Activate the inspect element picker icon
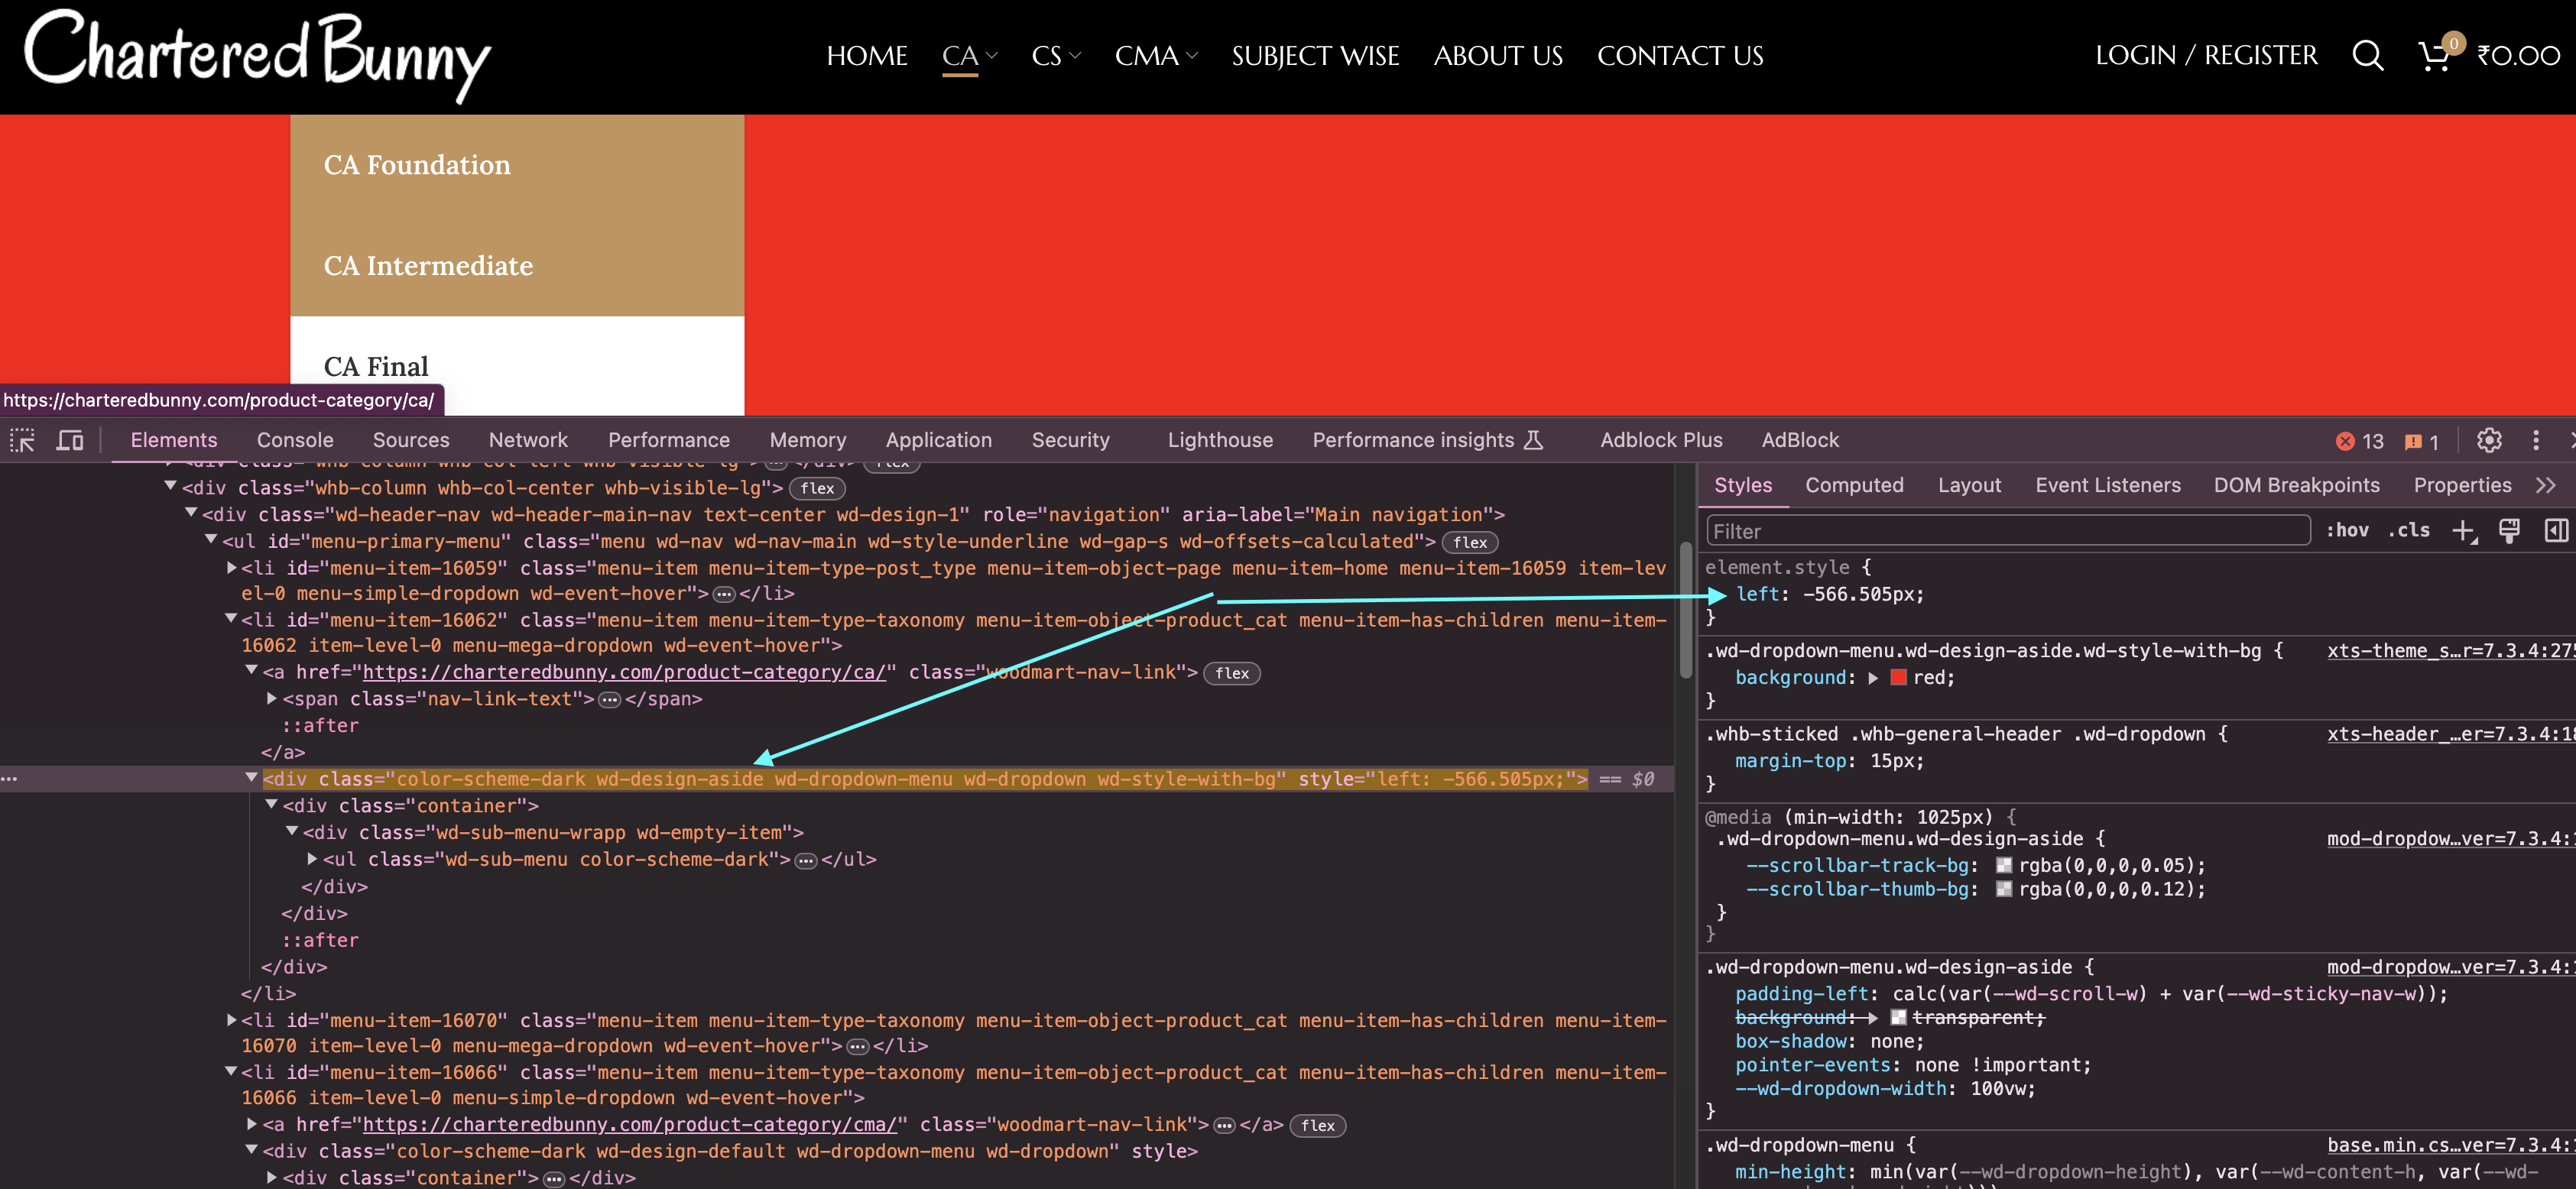 pos(22,440)
